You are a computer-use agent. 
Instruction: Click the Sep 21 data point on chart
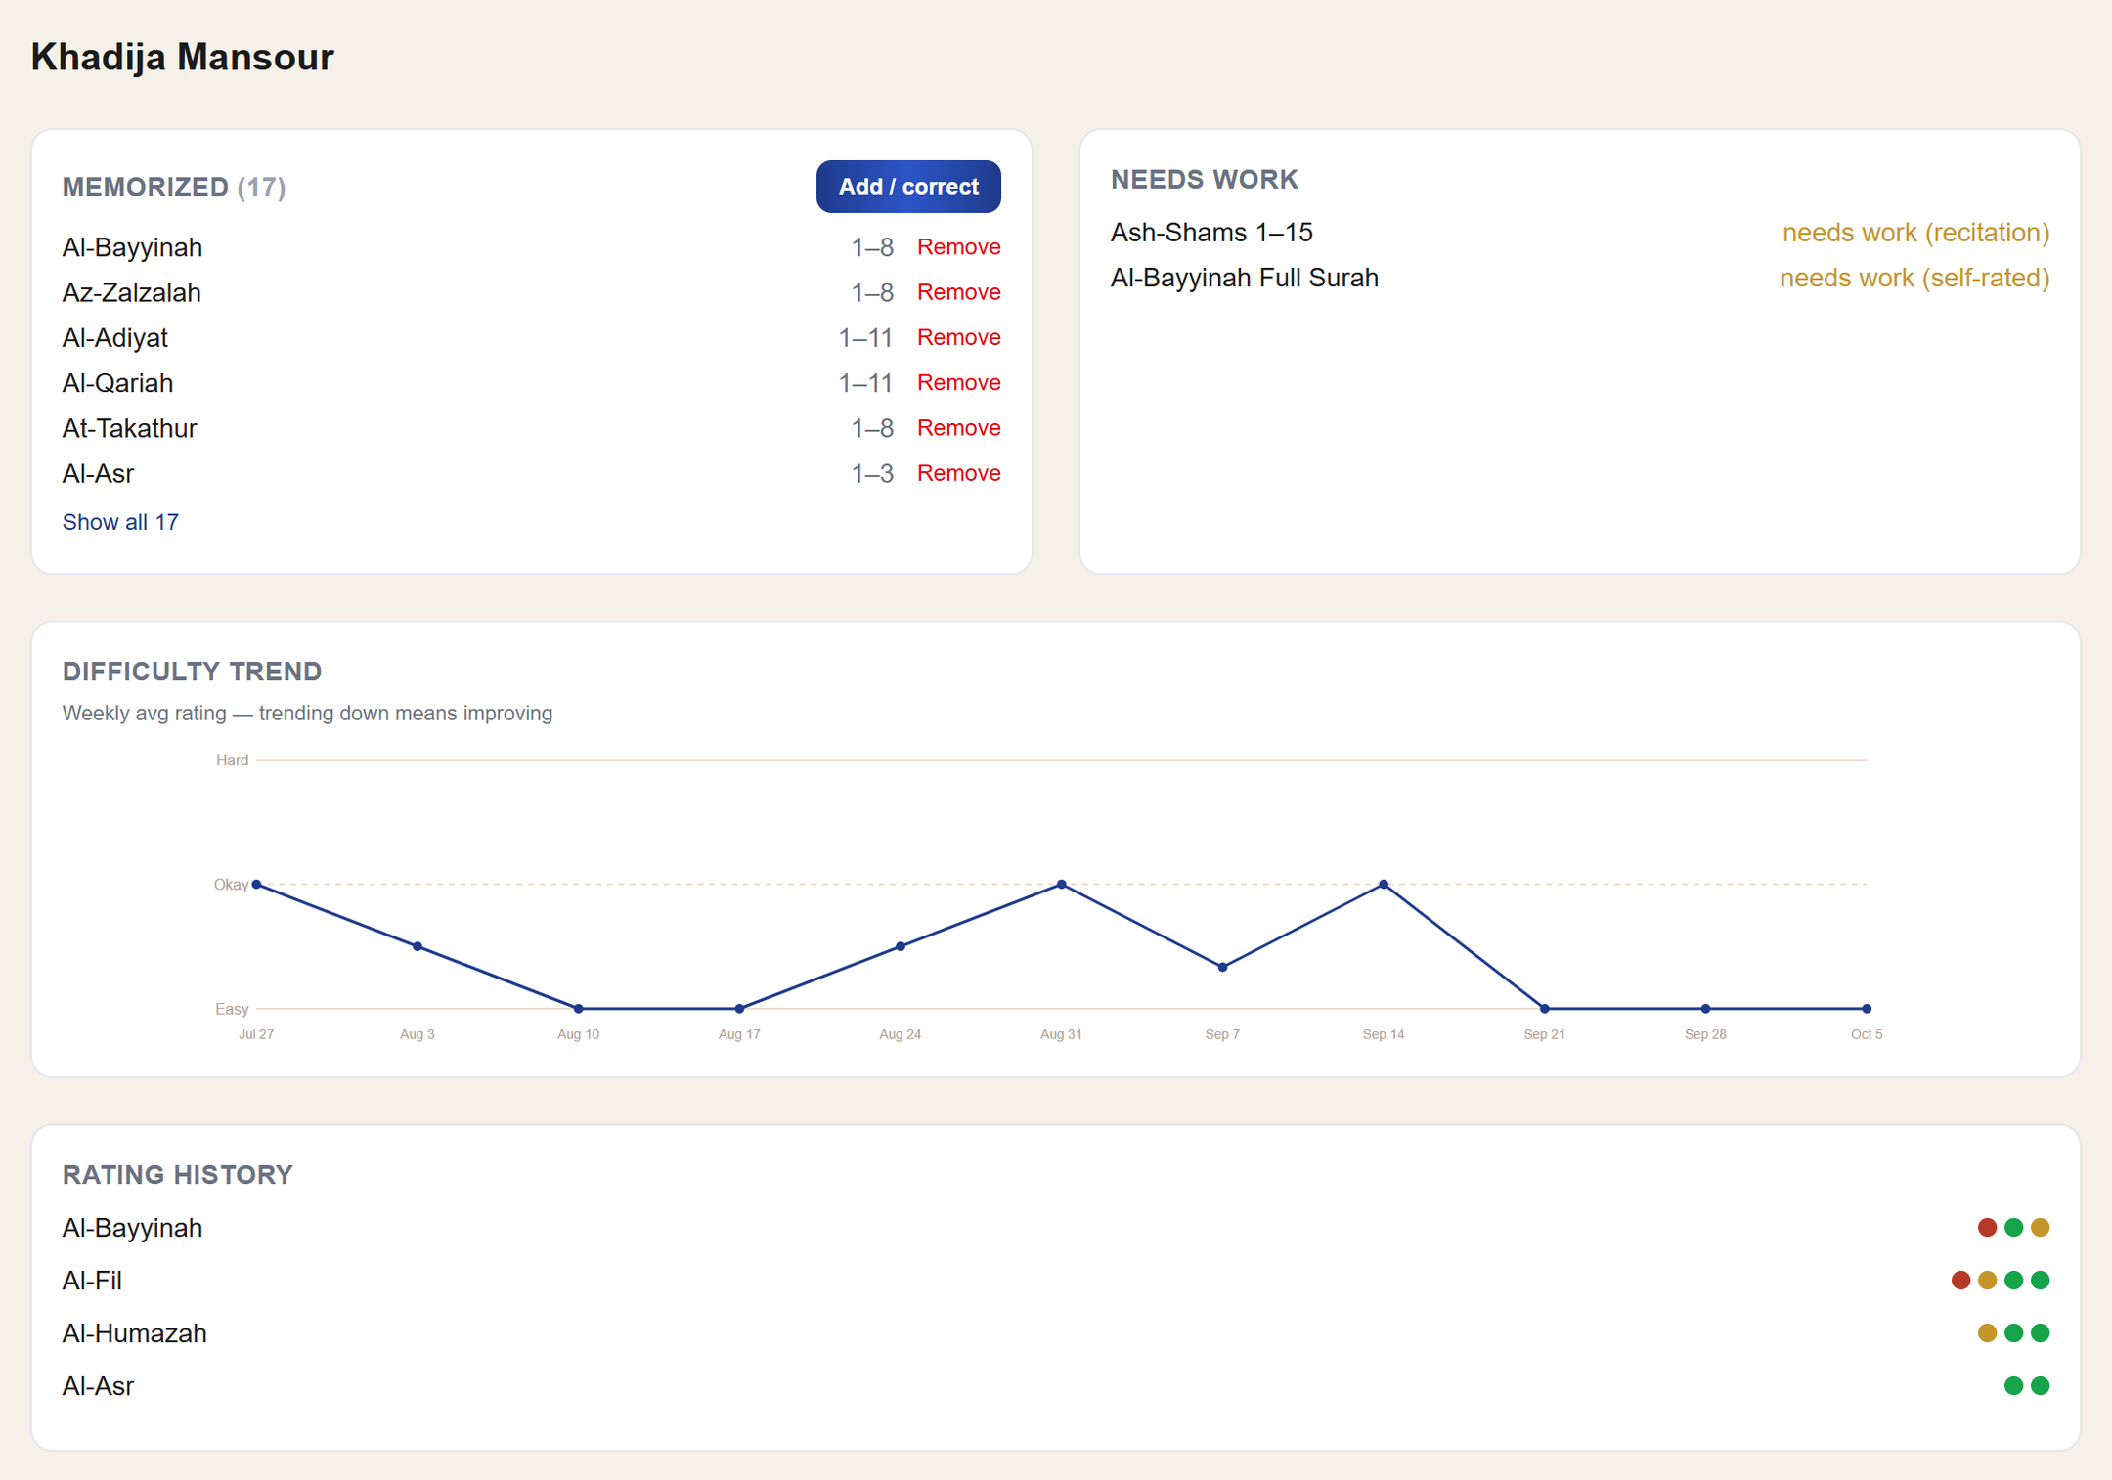tap(1545, 1009)
